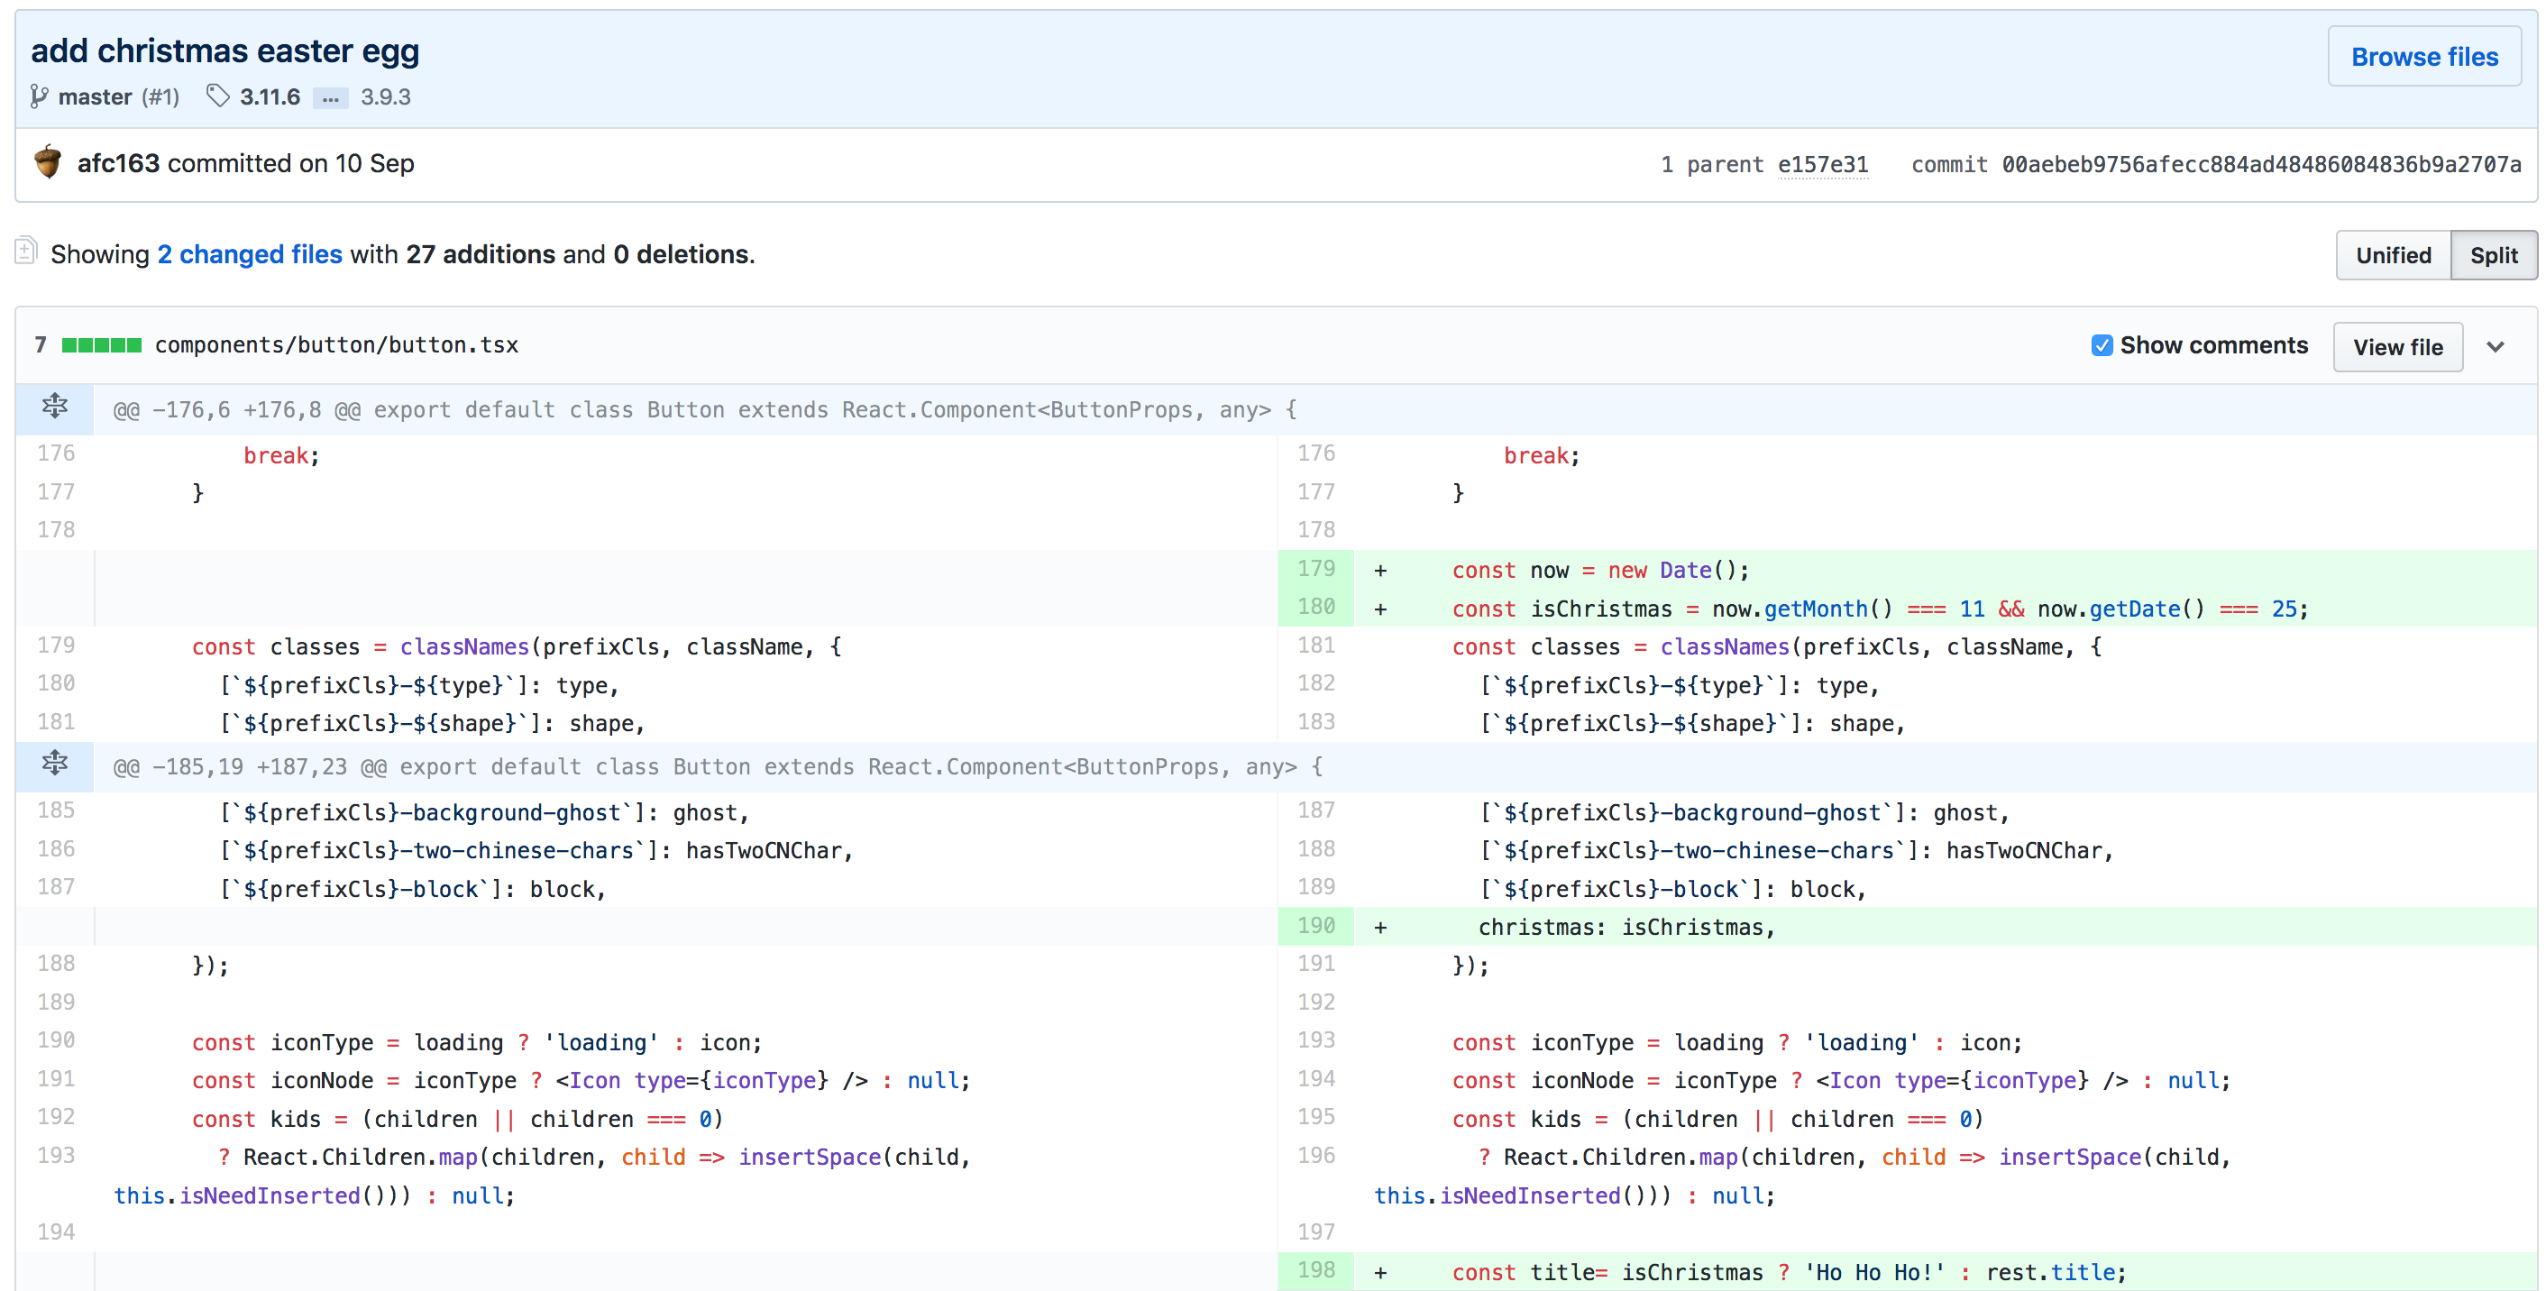Image resolution: width=2546 pixels, height=1291 pixels.
Task: Click the diff stat file icon beside Showing
Action: click(27, 252)
